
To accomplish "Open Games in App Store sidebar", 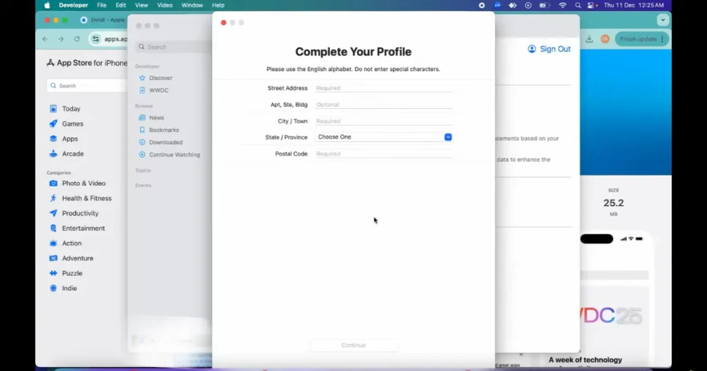I will tap(72, 124).
